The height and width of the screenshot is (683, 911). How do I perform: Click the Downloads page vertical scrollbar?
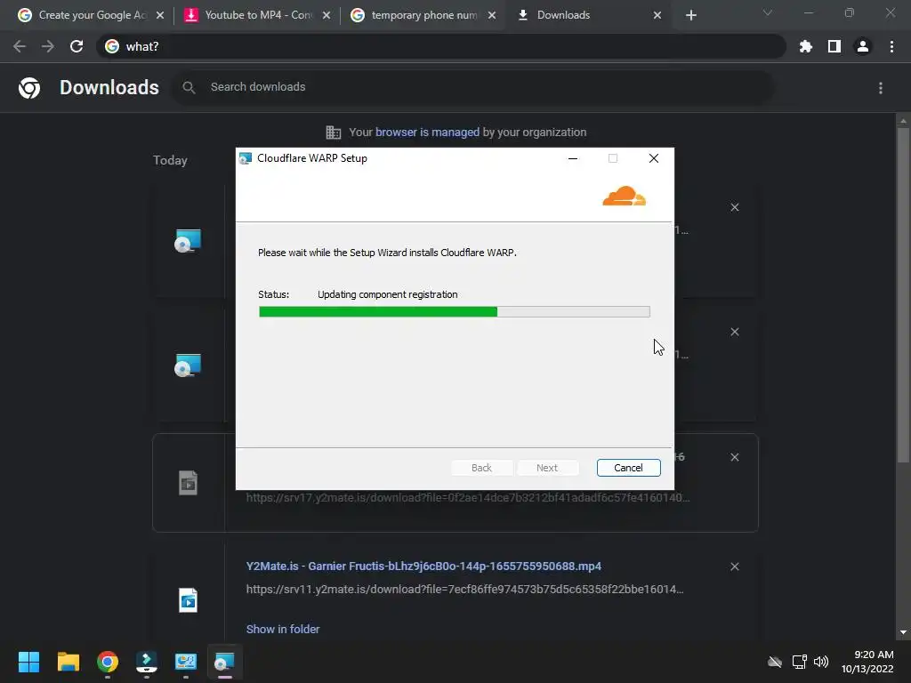coord(903,295)
